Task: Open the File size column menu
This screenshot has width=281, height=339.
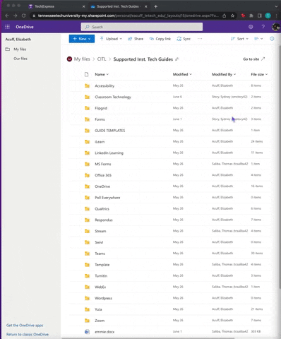Action: (259, 74)
